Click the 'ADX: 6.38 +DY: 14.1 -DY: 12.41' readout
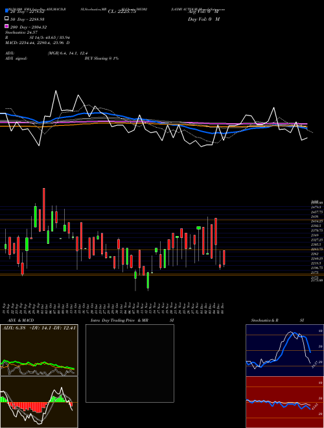Image resolution: width=324 pixels, height=428 pixels. [39, 328]
